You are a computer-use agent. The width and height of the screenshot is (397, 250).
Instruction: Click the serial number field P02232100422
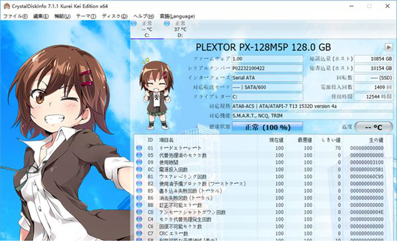(x=267, y=68)
